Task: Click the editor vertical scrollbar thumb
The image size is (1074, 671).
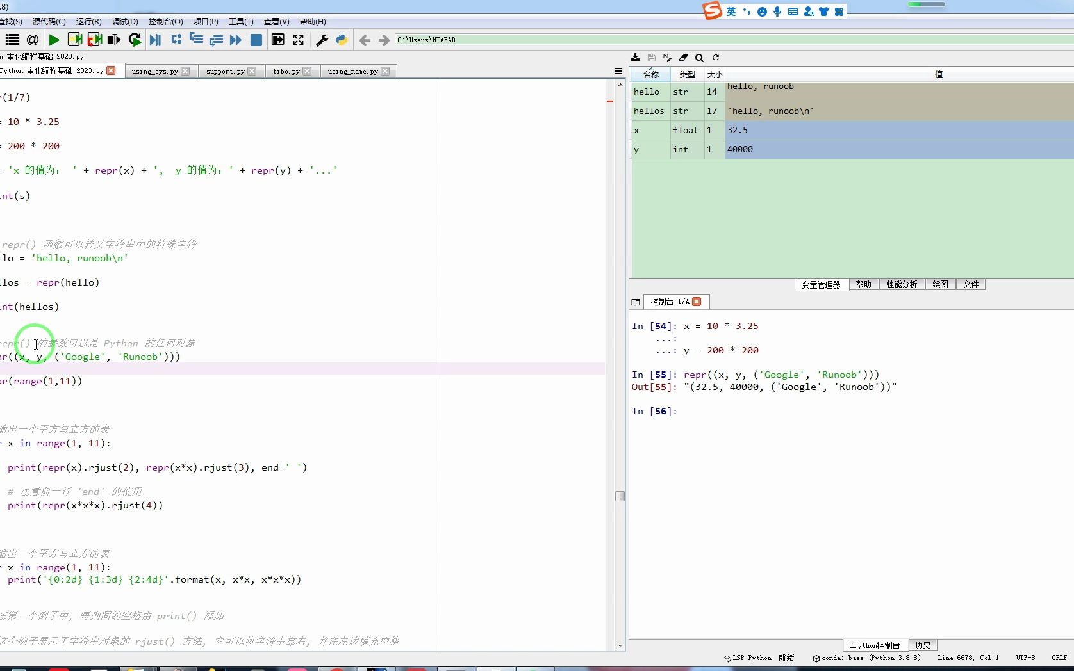Action: pos(620,496)
